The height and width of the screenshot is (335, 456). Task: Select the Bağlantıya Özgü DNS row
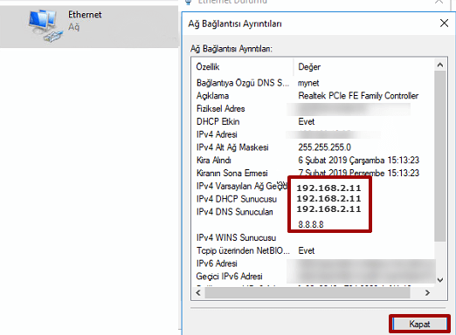click(313, 83)
